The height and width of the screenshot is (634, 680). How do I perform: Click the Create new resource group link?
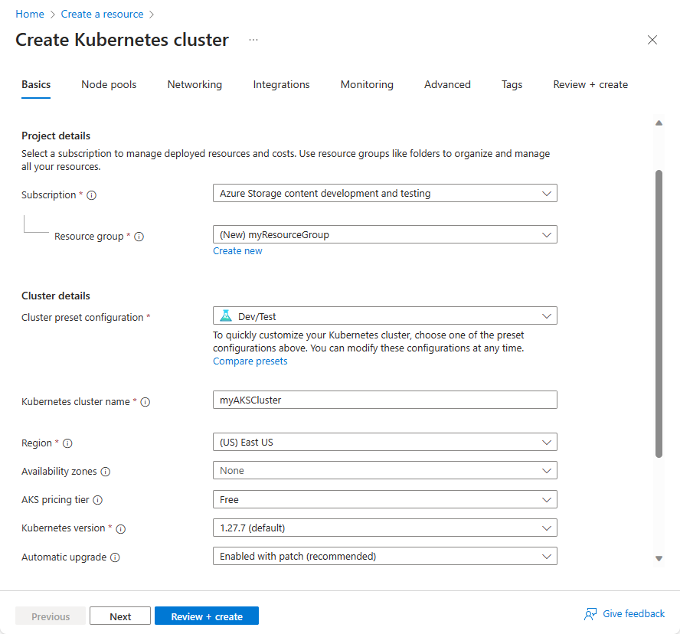point(237,251)
